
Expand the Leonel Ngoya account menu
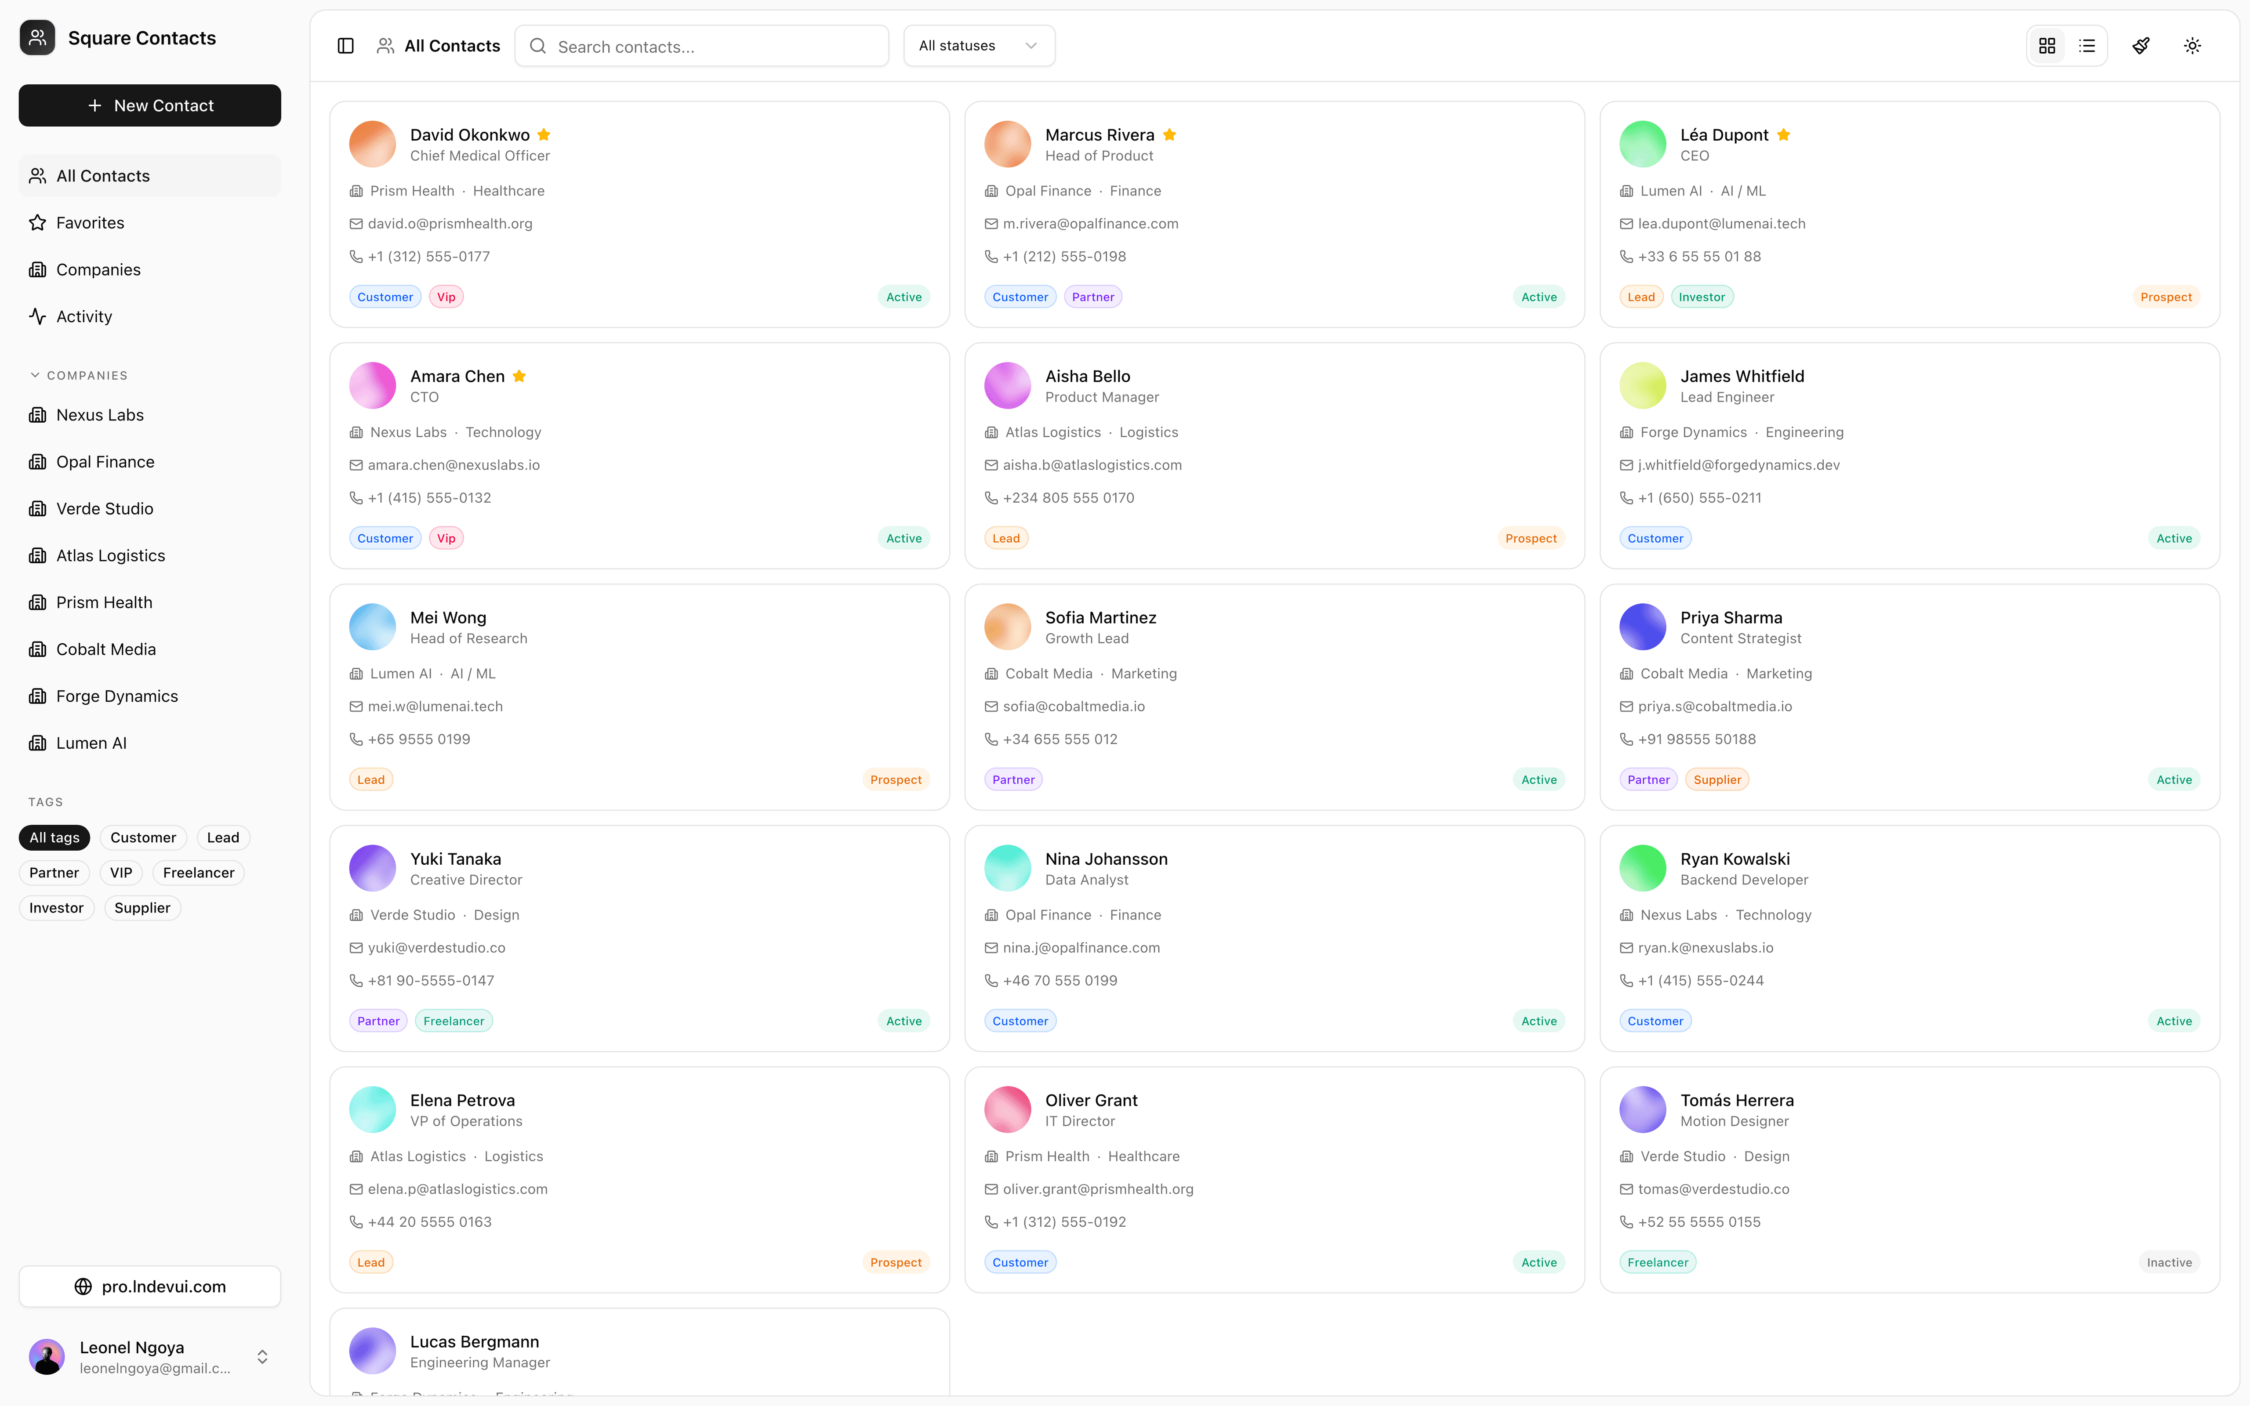tap(150, 1357)
